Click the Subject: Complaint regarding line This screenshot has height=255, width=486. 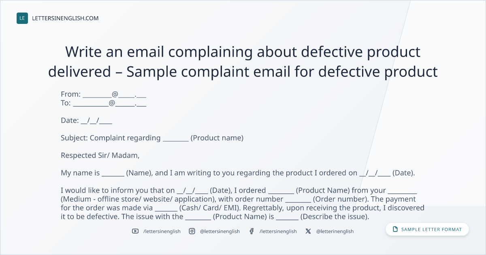(x=152, y=138)
